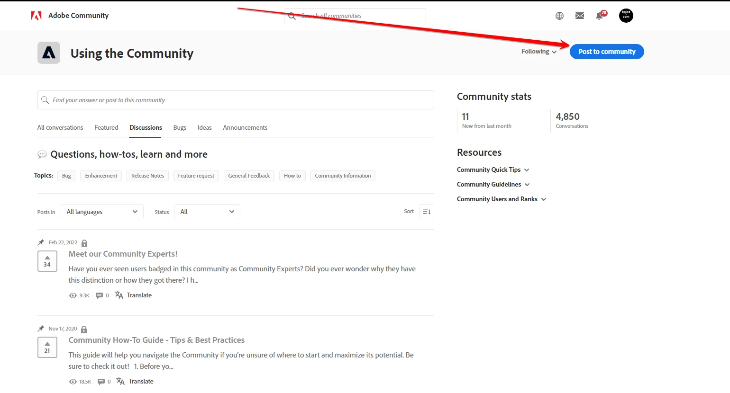730x393 pixels.
Task: Click Post to community button
Action: (x=607, y=52)
